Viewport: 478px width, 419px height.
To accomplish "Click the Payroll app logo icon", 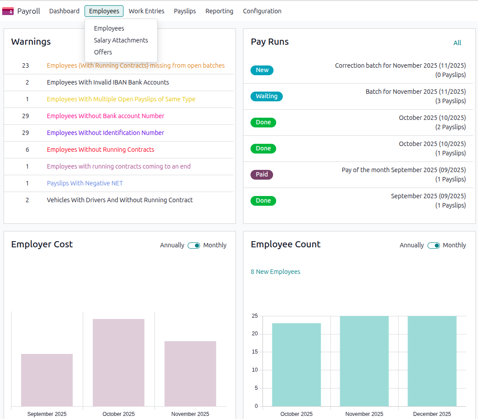I will 8,11.
